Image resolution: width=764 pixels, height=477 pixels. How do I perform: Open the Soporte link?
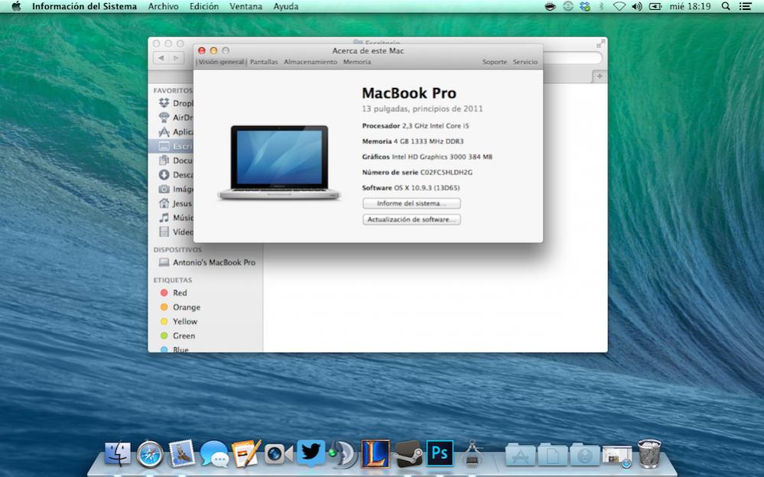click(494, 62)
